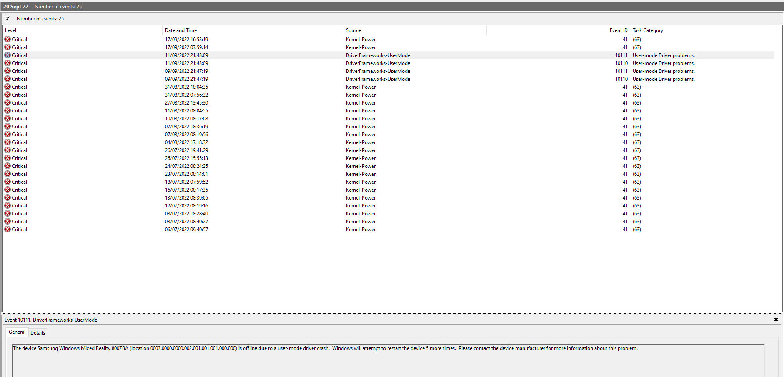The height and width of the screenshot is (377, 784).
Task: Click critical icon for 04/08/2022 17:18:32 event
Action: tap(8, 142)
